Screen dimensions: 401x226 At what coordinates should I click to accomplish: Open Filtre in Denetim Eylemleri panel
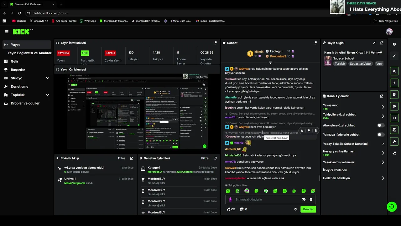[205, 158]
